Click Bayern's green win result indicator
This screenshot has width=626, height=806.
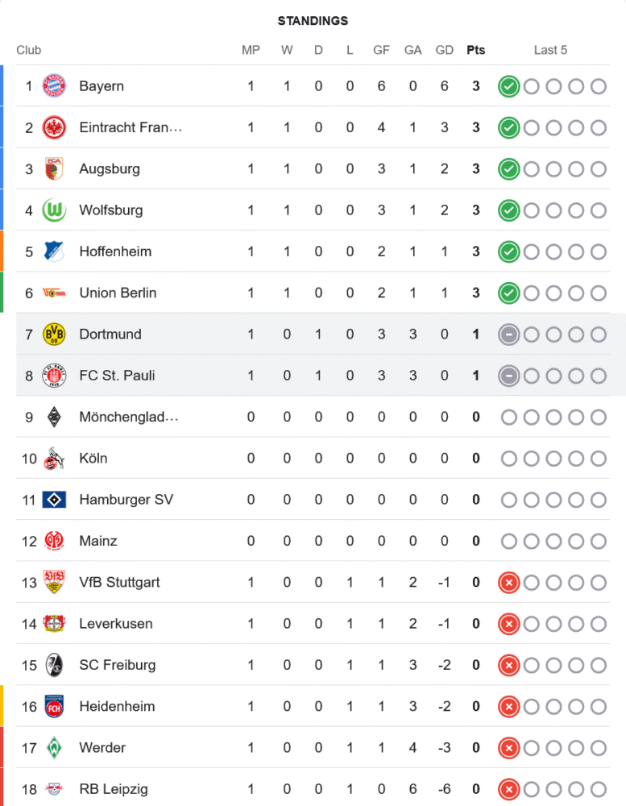tap(508, 86)
